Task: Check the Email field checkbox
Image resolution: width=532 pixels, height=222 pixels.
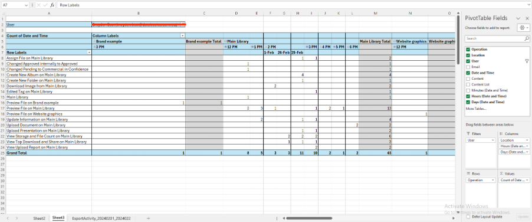Action: (468, 67)
